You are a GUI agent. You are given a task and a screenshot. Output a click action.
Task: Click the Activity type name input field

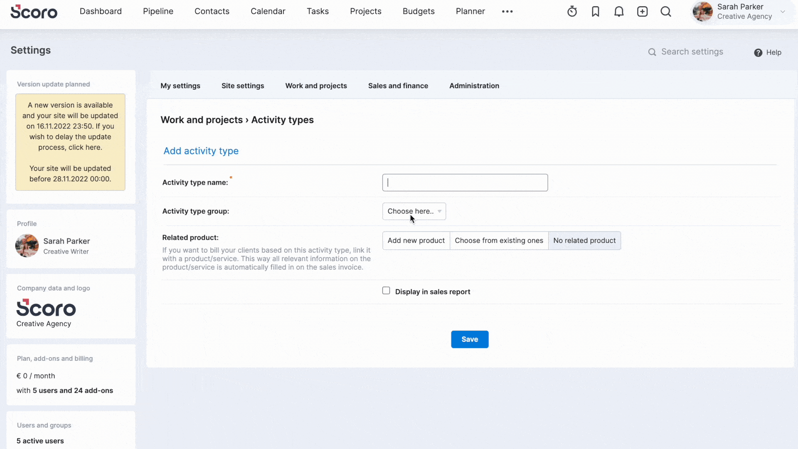[465, 183]
